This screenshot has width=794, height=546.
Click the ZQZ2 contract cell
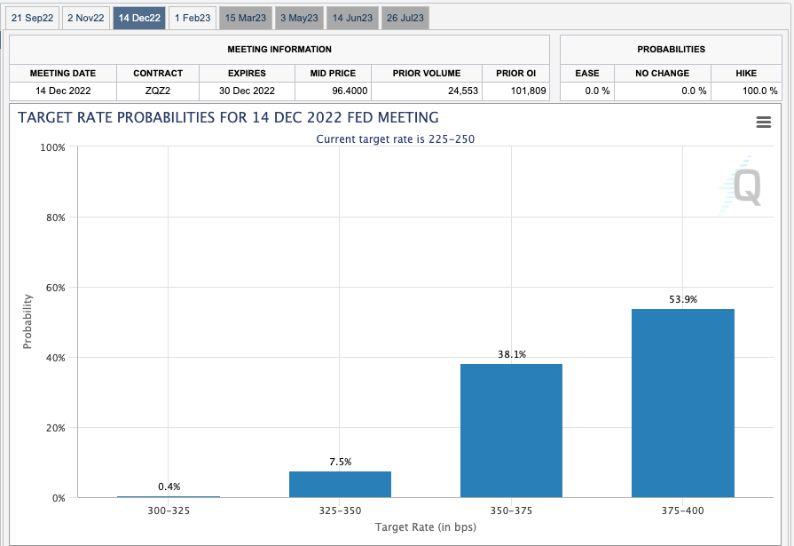[158, 91]
